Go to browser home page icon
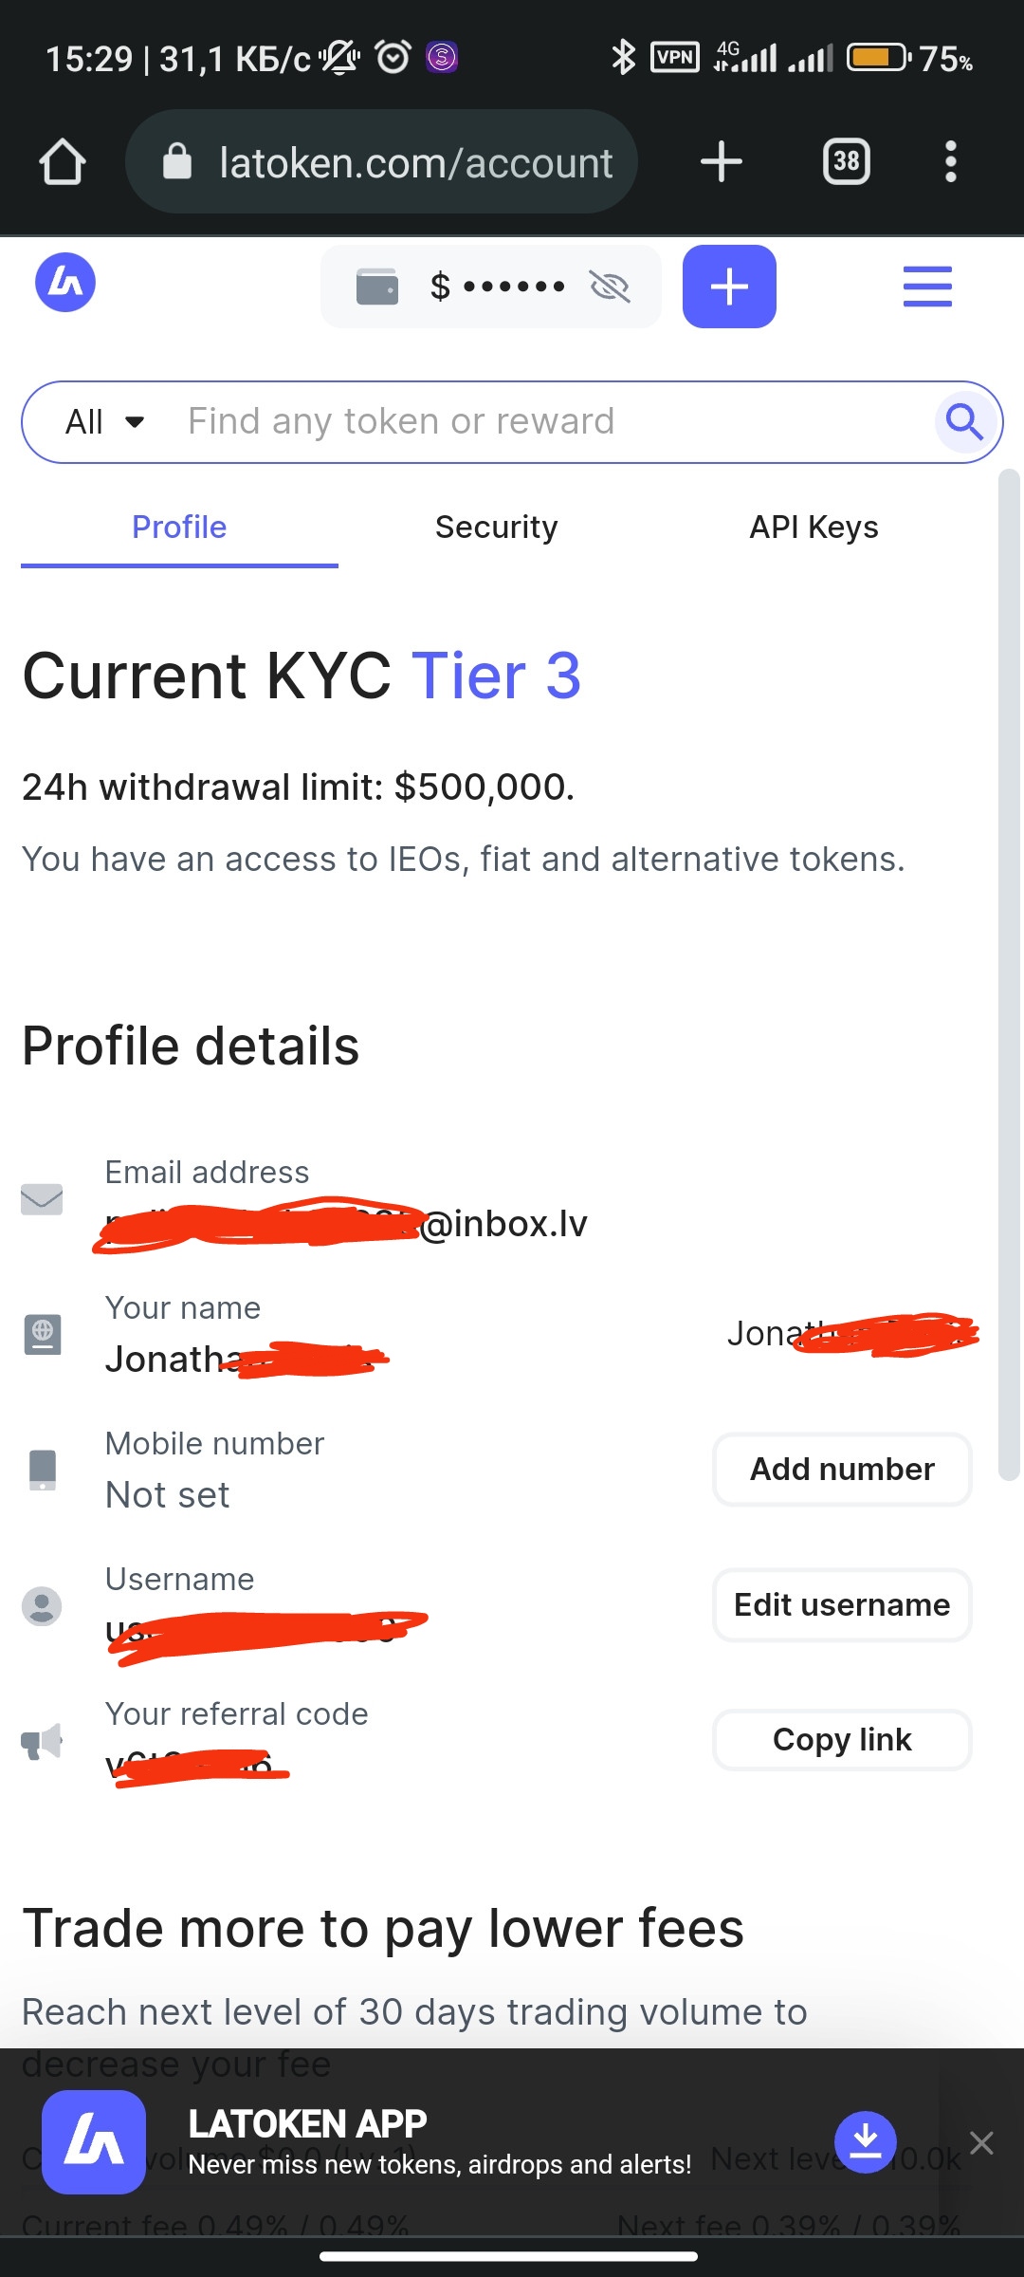 [63, 162]
